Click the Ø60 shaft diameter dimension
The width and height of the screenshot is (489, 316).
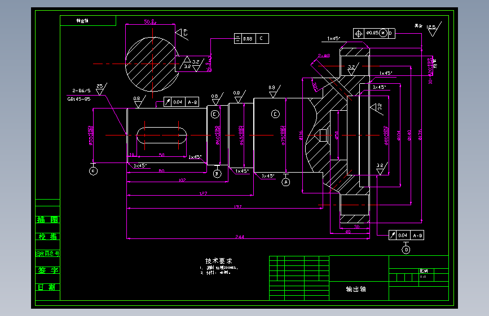tap(218, 136)
